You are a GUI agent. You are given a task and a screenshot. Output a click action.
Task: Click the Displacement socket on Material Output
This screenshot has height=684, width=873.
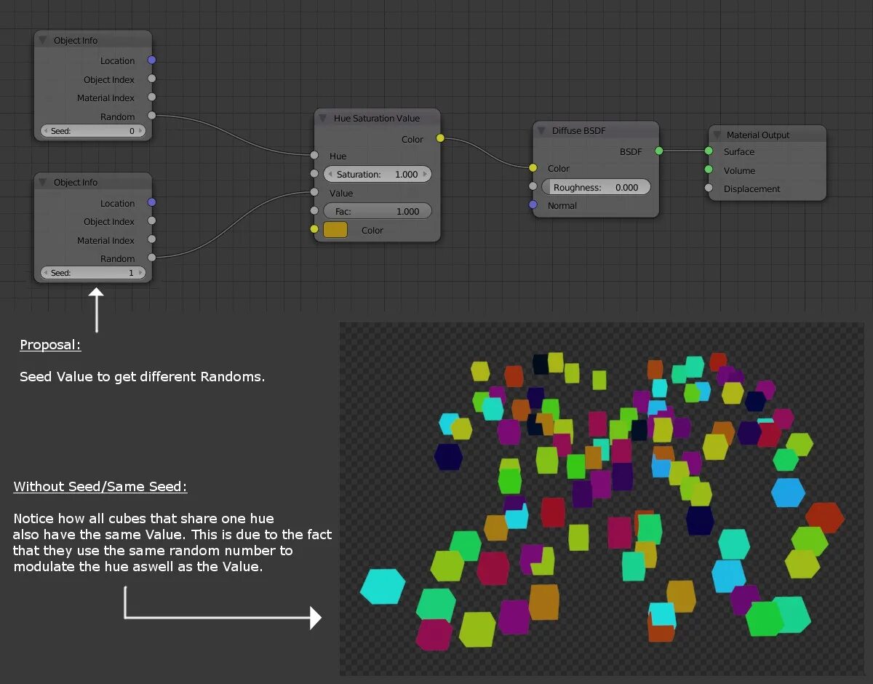point(709,188)
